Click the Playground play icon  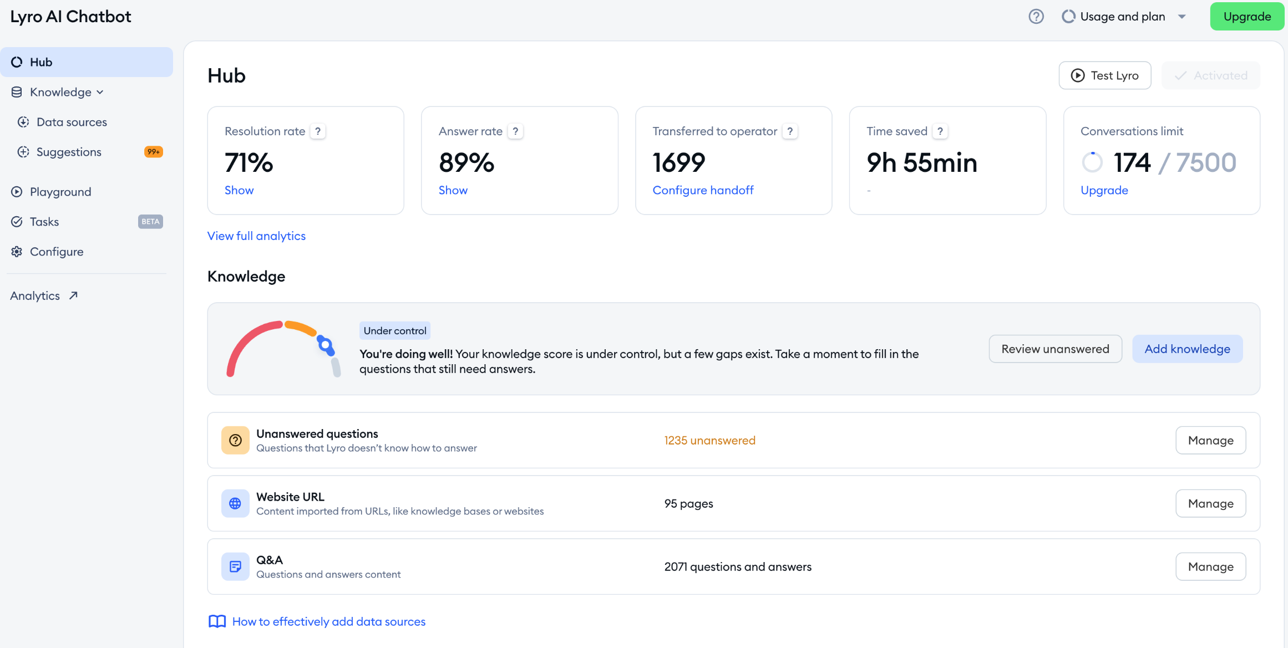pyautogui.click(x=17, y=192)
